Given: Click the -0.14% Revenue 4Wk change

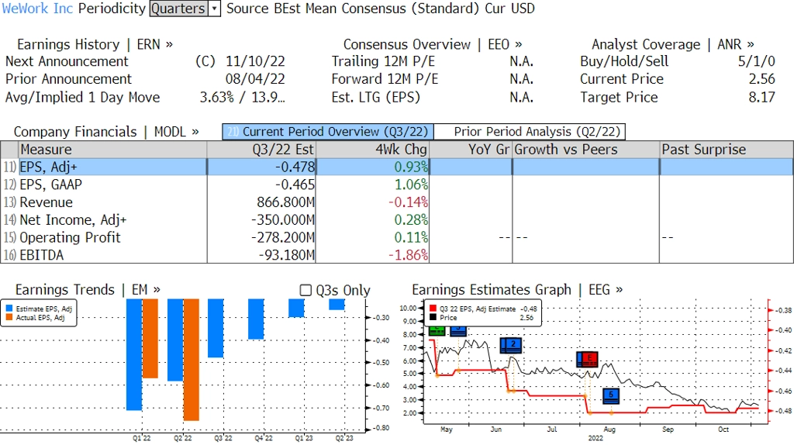Looking at the screenshot, I should 408,202.
